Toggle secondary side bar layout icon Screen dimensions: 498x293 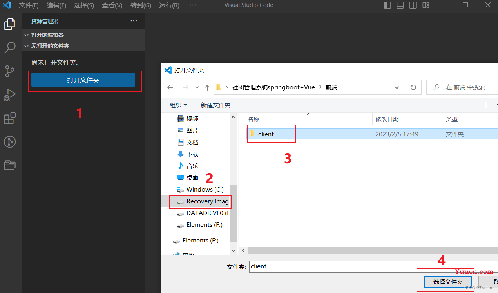click(x=413, y=5)
